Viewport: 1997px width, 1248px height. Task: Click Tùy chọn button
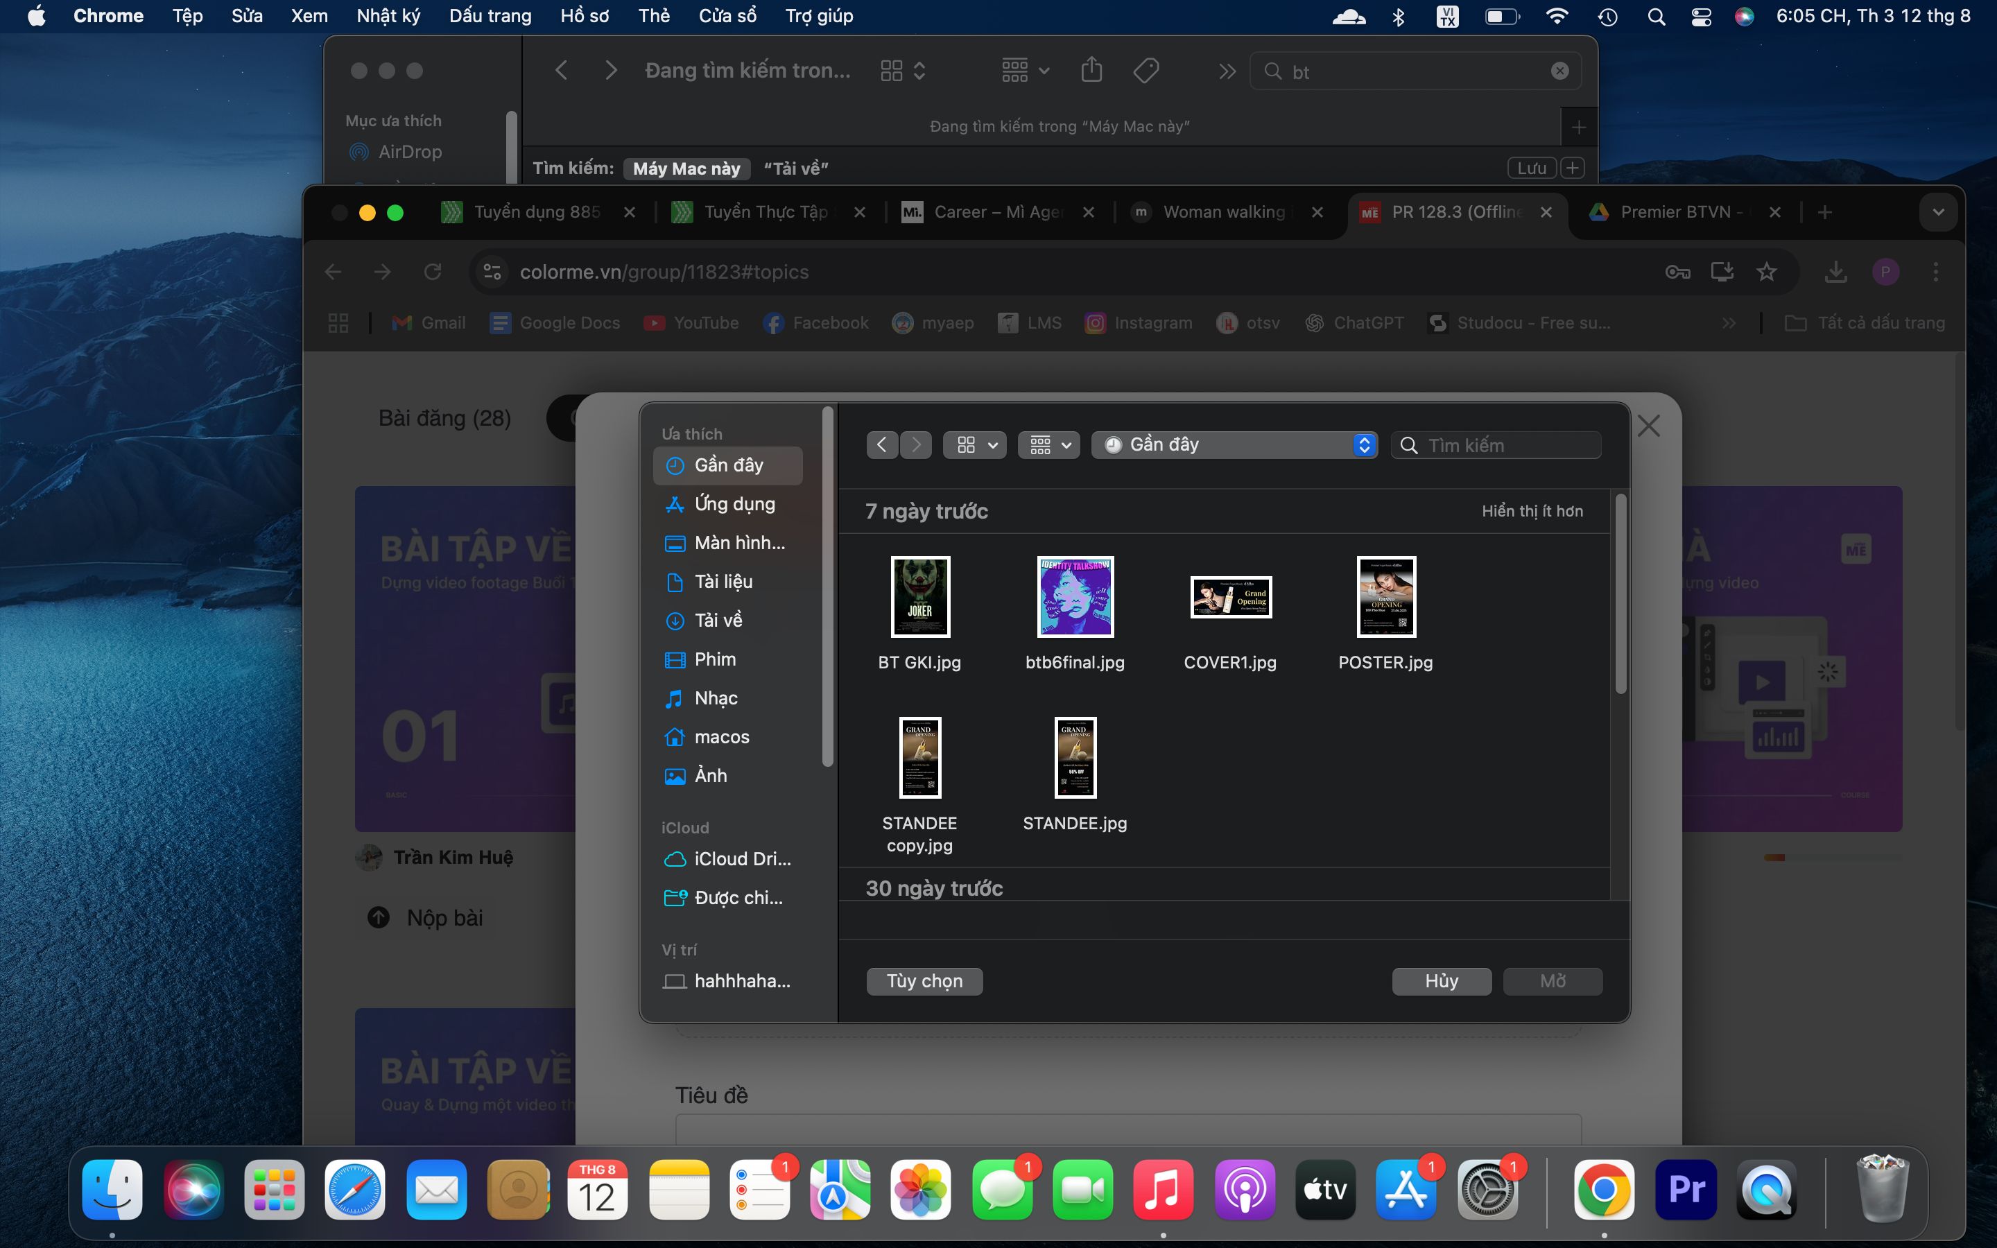click(924, 981)
